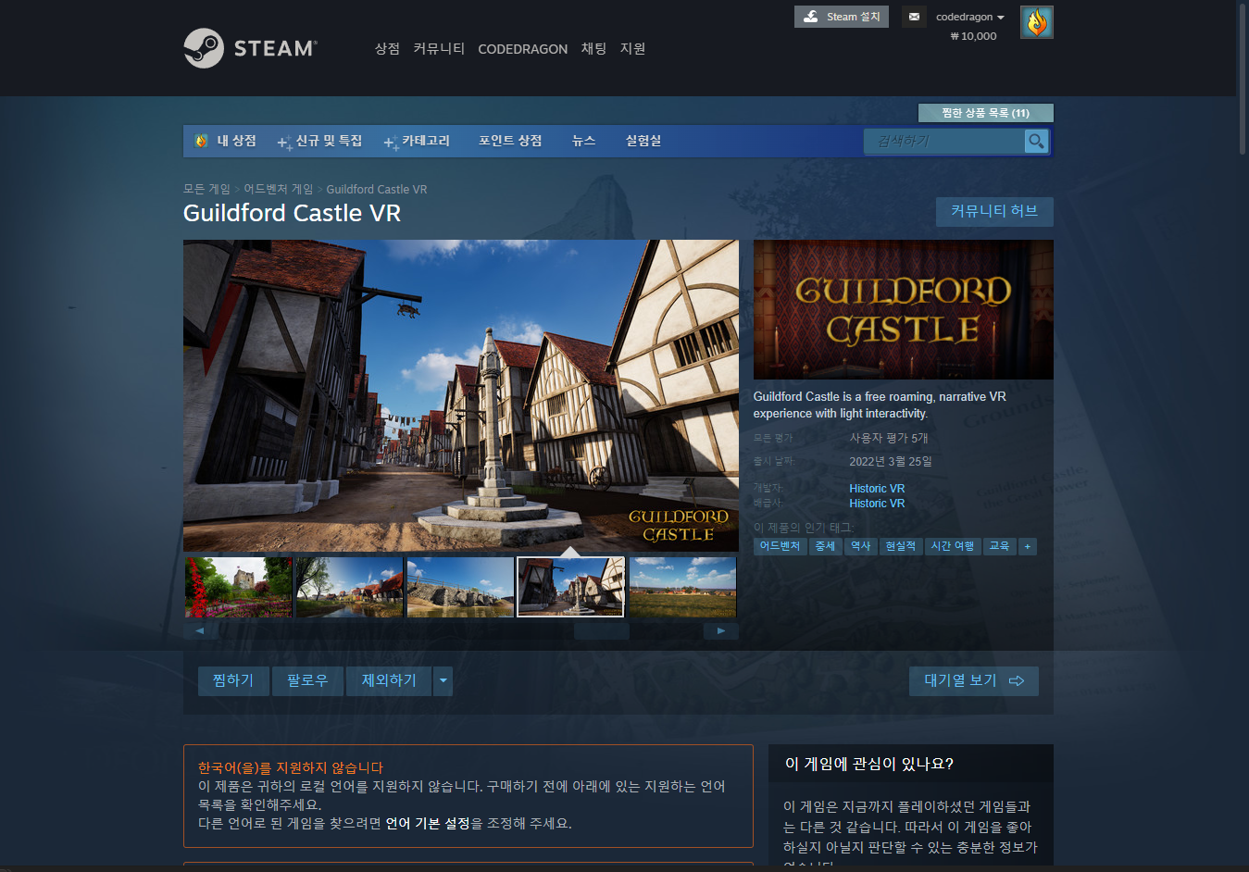Open the 뉴스 tab

point(583,141)
